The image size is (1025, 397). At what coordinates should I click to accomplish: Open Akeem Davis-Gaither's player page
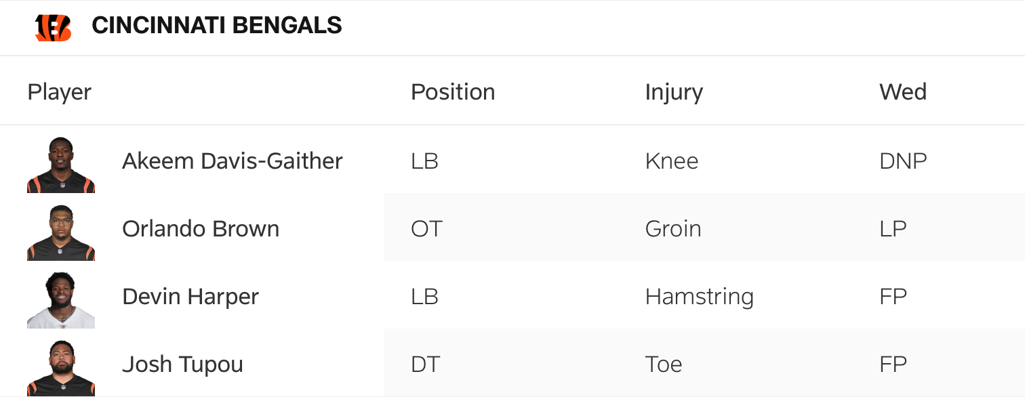point(233,161)
